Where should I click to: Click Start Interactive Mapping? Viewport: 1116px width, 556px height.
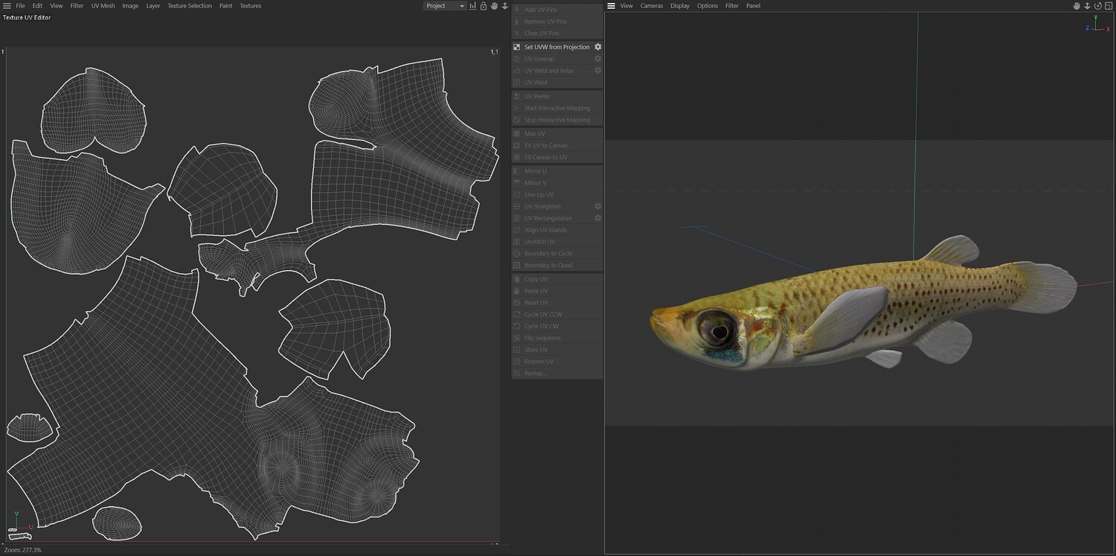[557, 108]
